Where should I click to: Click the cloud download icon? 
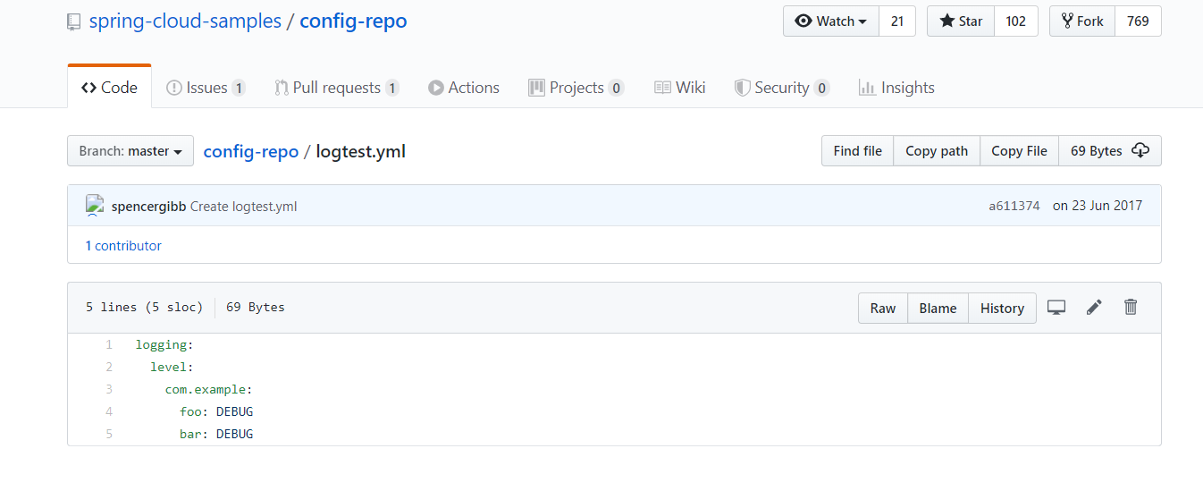tap(1140, 150)
